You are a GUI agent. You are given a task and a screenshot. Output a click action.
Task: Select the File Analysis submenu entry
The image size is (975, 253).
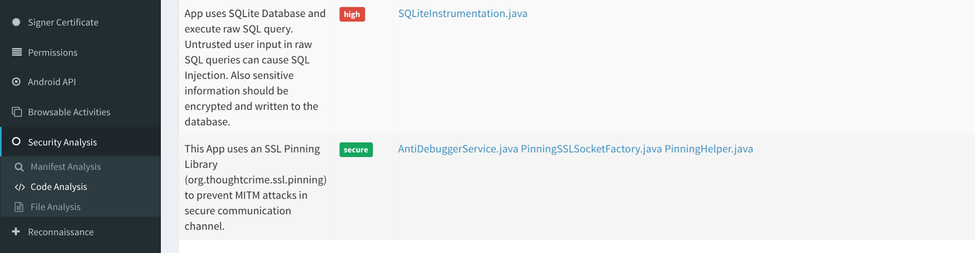[x=55, y=207]
